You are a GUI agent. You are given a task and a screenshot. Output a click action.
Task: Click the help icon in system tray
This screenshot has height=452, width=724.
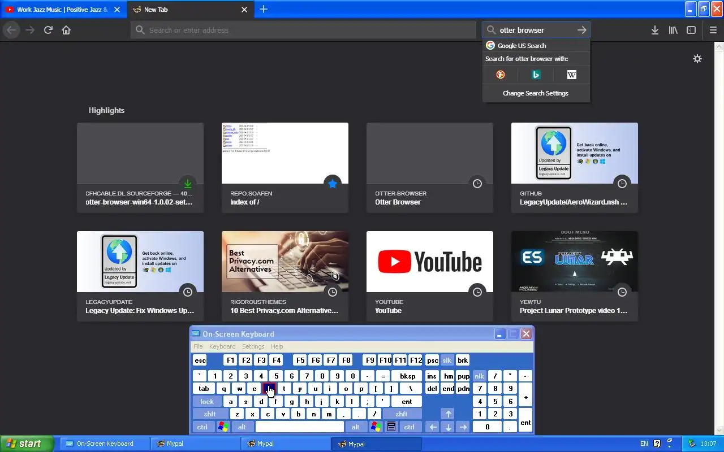click(x=657, y=444)
